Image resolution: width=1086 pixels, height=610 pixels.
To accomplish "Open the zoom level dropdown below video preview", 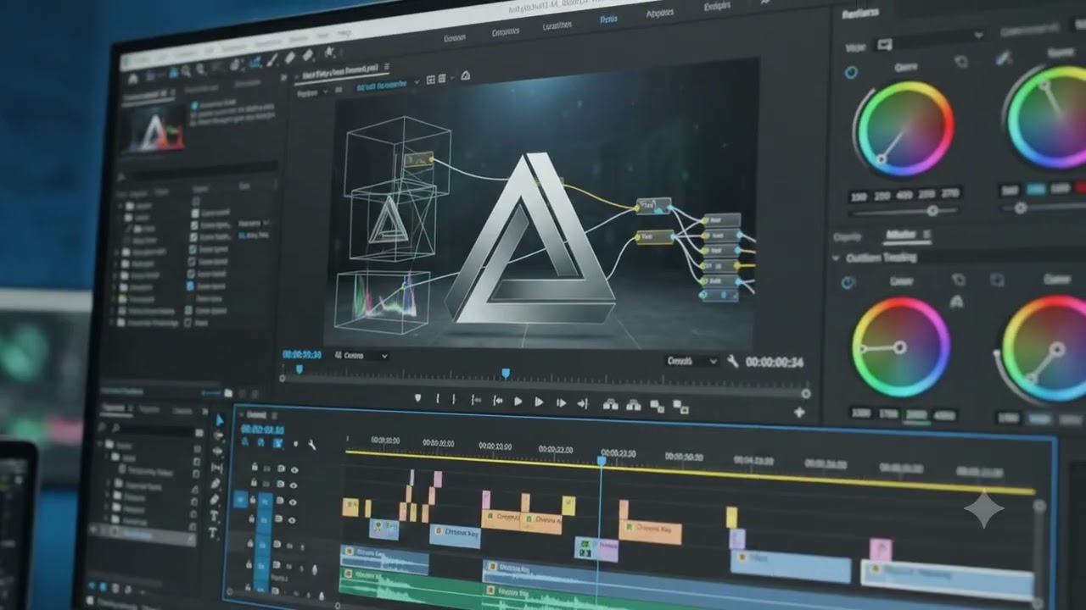I will [x=361, y=356].
